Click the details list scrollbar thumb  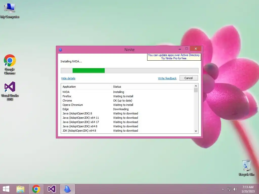[x=196, y=90]
